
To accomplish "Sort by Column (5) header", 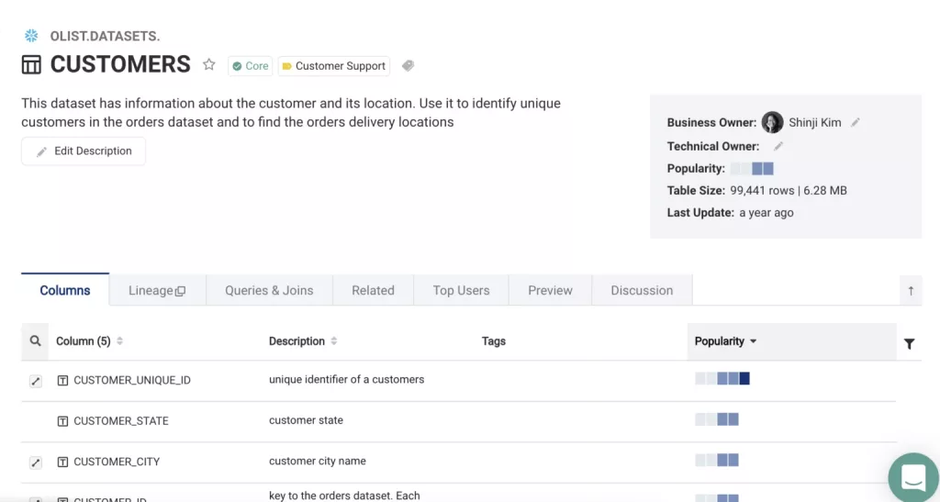I will [x=89, y=340].
